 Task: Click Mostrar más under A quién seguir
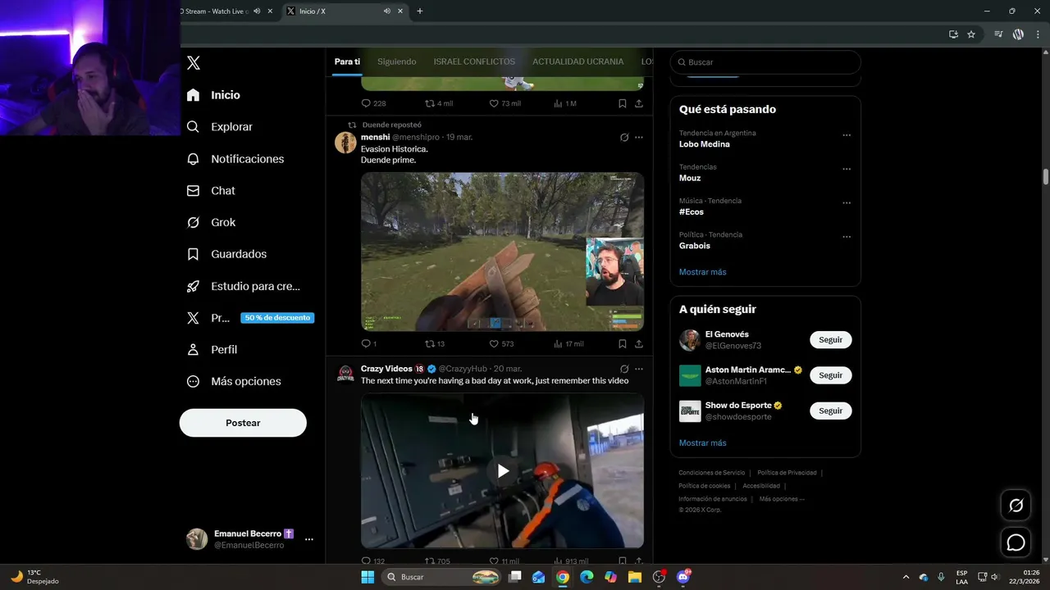702,443
